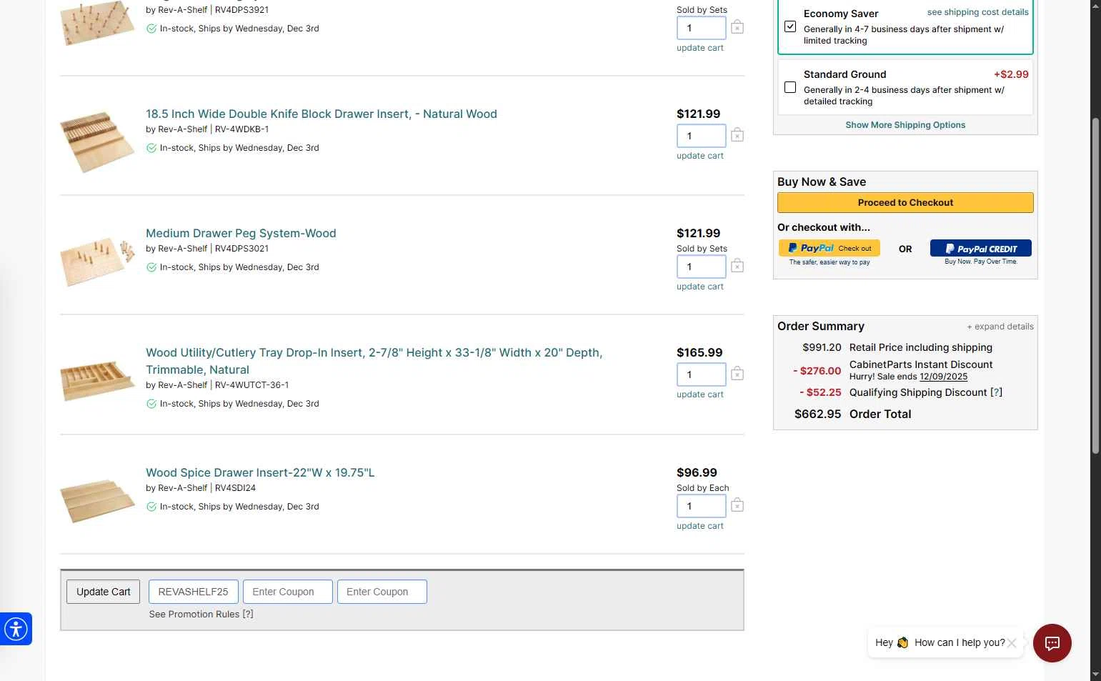Click the $662.95 Order Total amount

click(817, 414)
